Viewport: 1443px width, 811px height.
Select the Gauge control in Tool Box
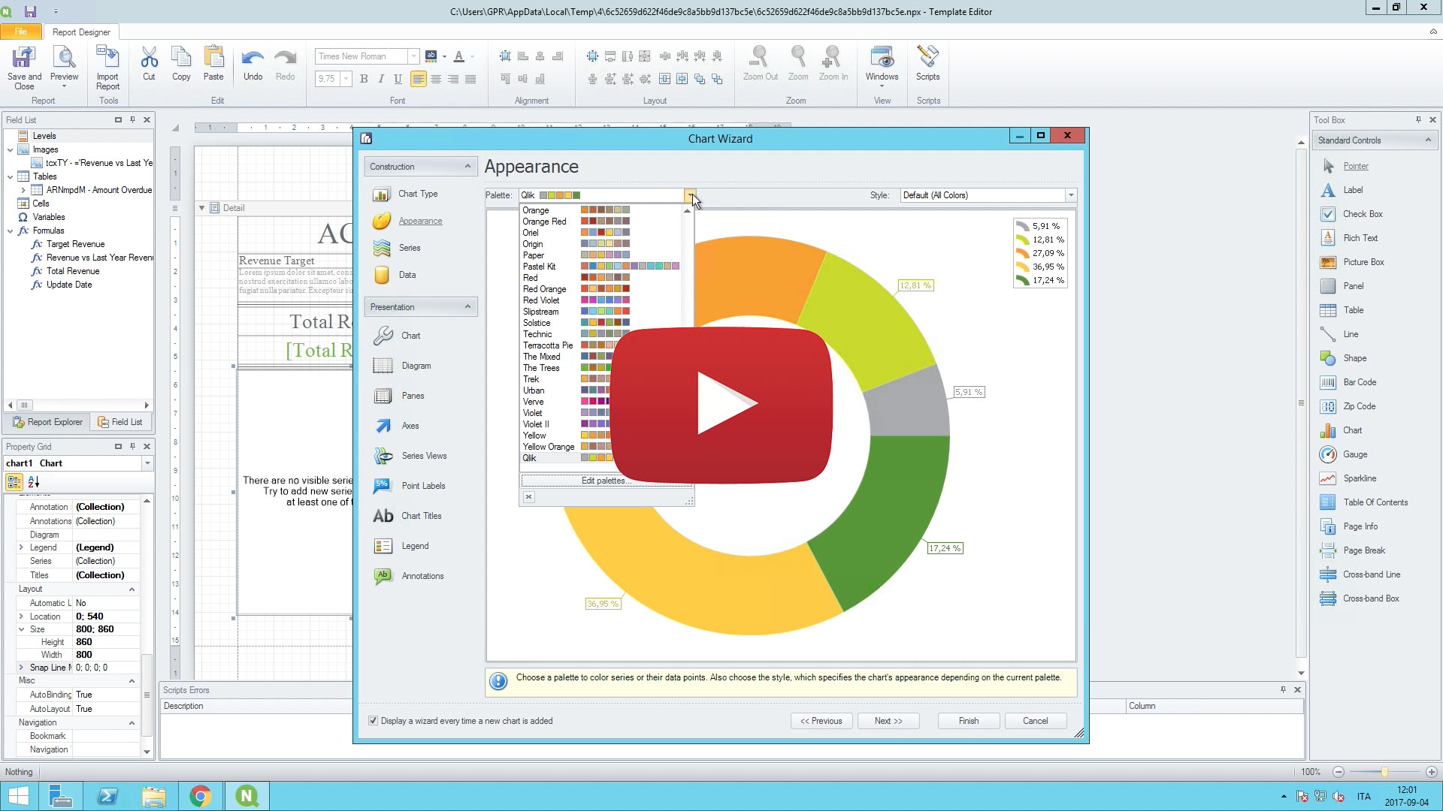(x=1355, y=454)
